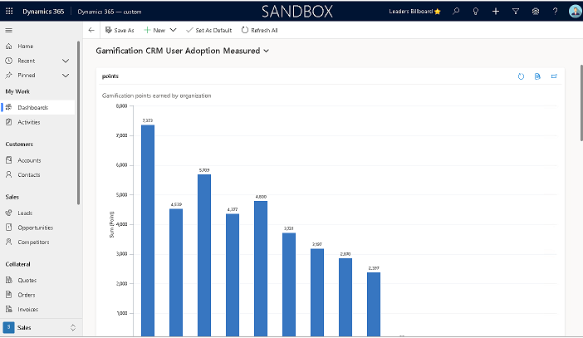583x338 pixels.
Task: Expand the points chart
Action: click(x=554, y=76)
